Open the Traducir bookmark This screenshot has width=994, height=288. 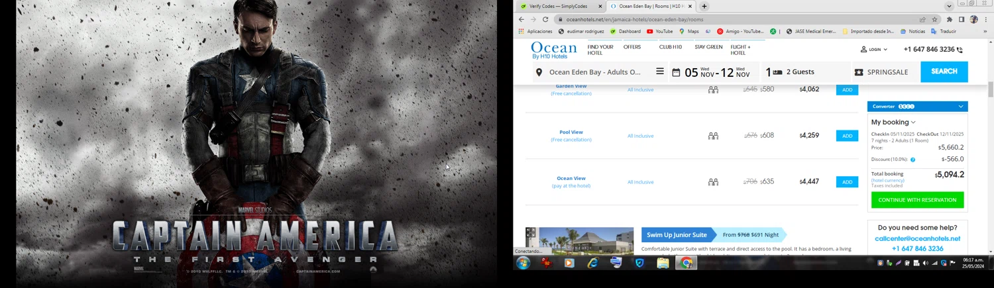[943, 31]
